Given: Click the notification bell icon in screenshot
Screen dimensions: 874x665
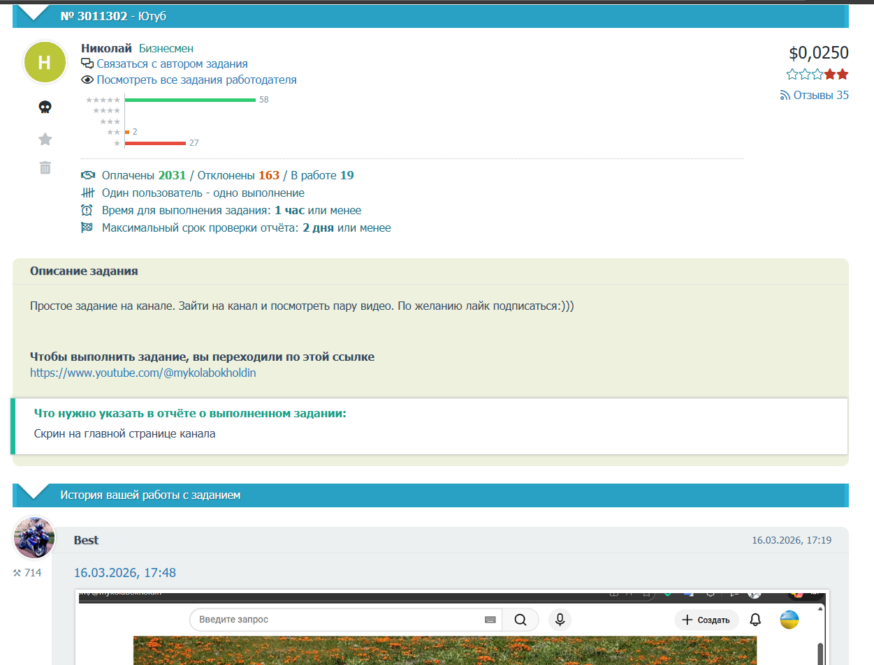Looking at the screenshot, I should point(755,620).
